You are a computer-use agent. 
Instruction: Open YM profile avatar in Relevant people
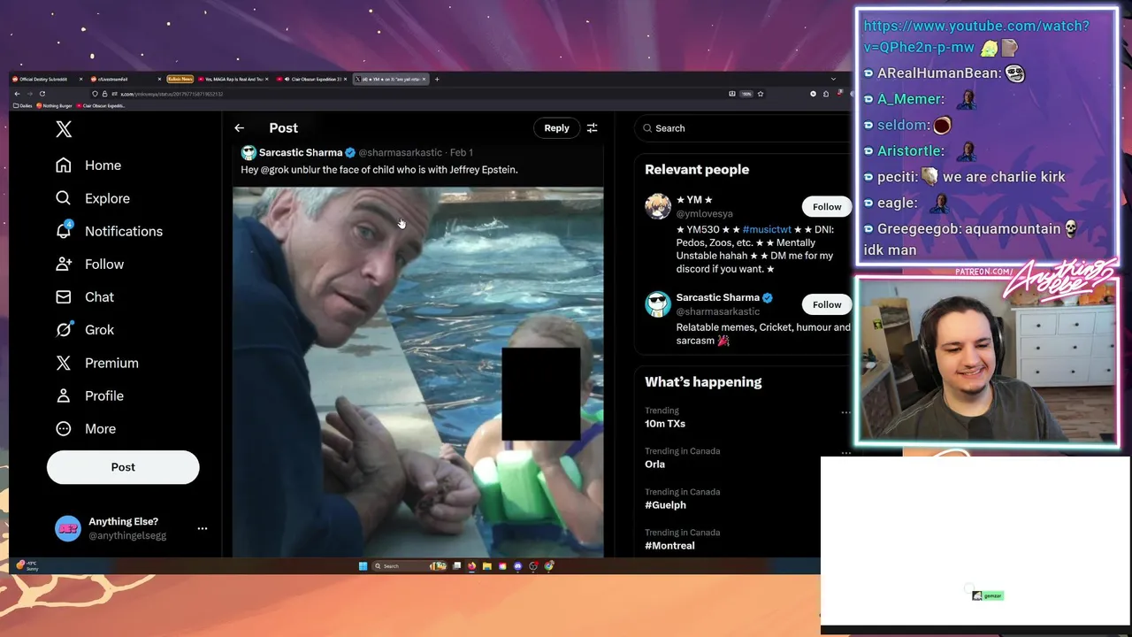[x=658, y=206]
